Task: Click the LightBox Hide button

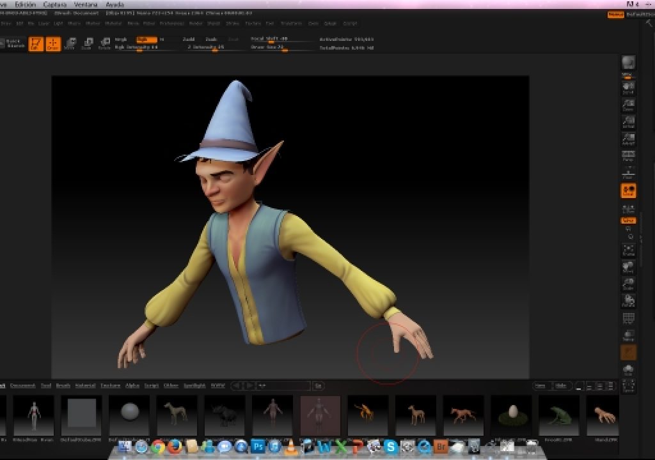Action: pos(560,386)
